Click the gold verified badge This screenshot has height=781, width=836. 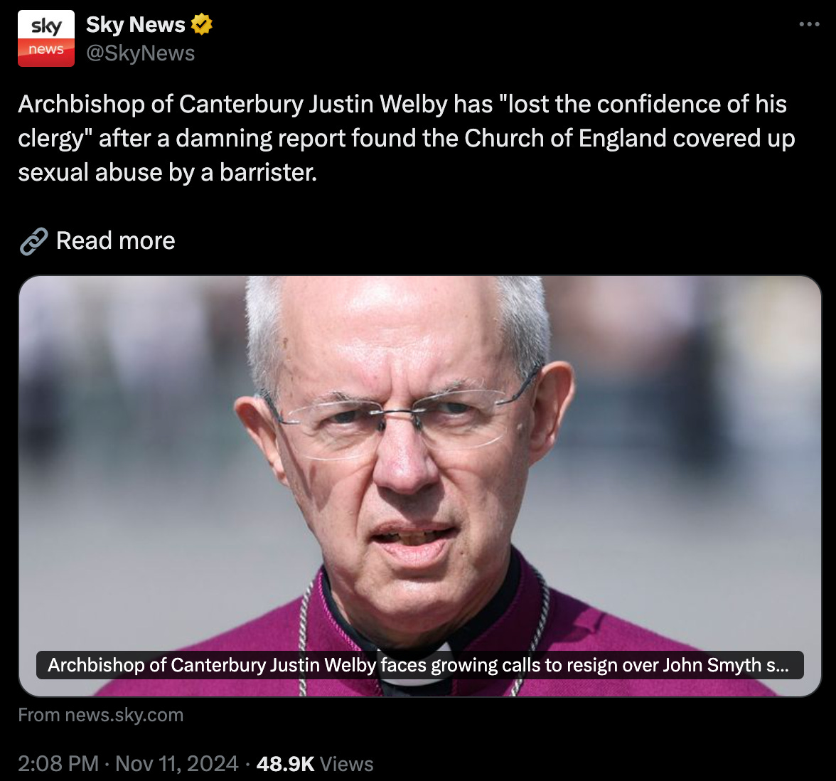click(x=202, y=24)
